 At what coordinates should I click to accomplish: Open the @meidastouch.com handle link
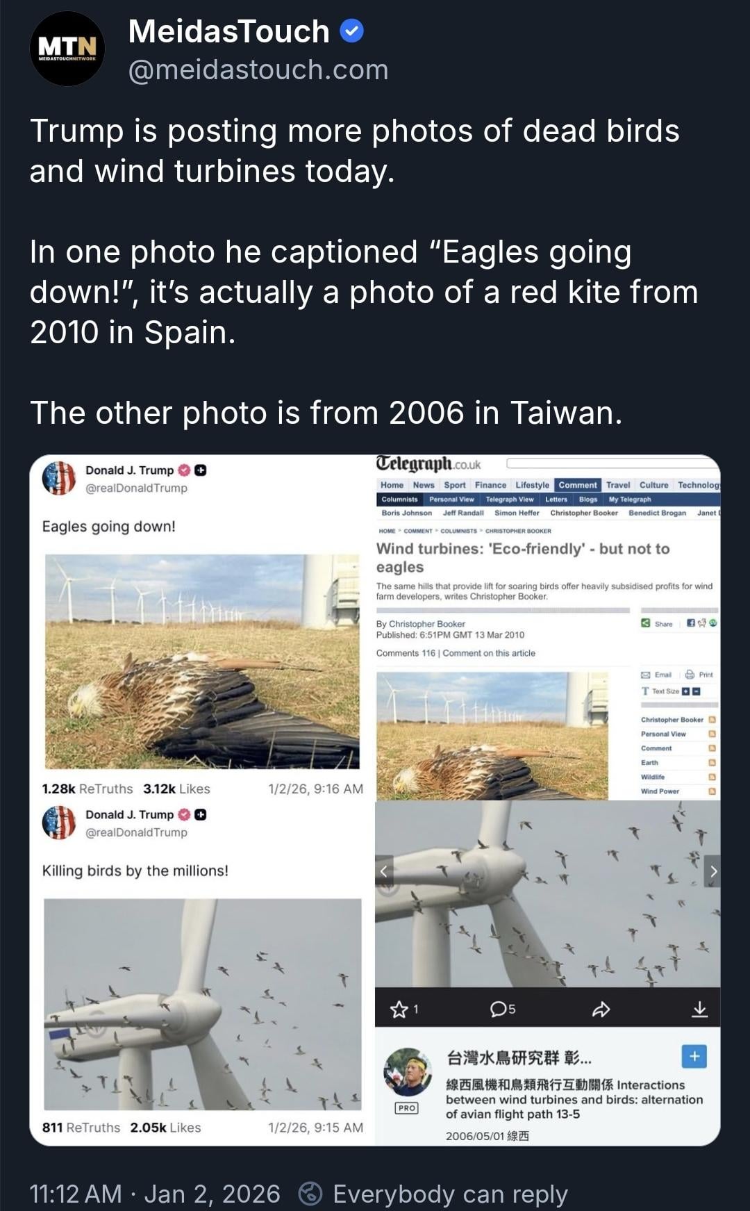(x=258, y=69)
